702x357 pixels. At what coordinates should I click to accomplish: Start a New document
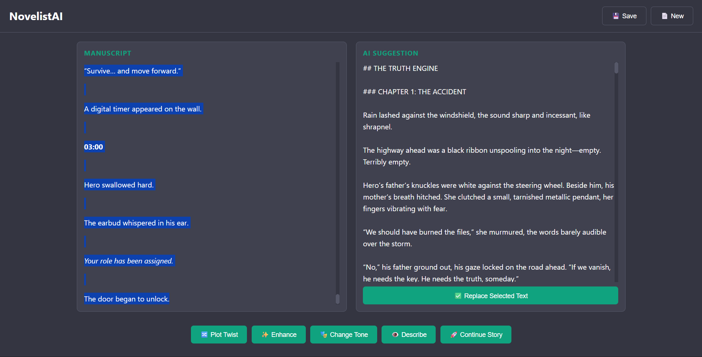click(672, 16)
